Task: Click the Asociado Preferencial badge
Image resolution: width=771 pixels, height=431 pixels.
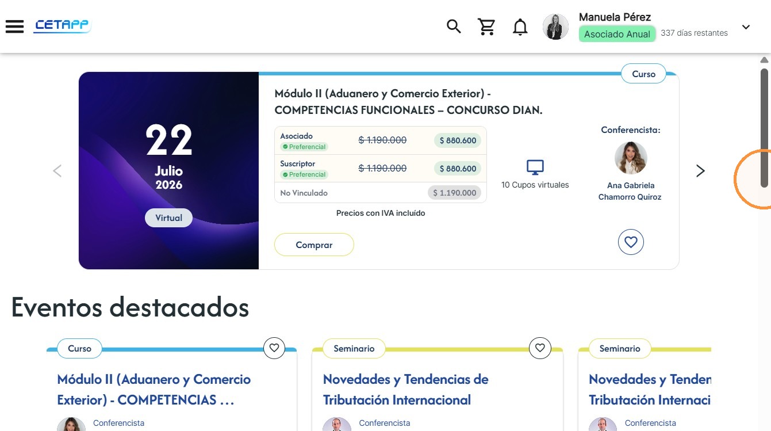Action: point(304,147)
